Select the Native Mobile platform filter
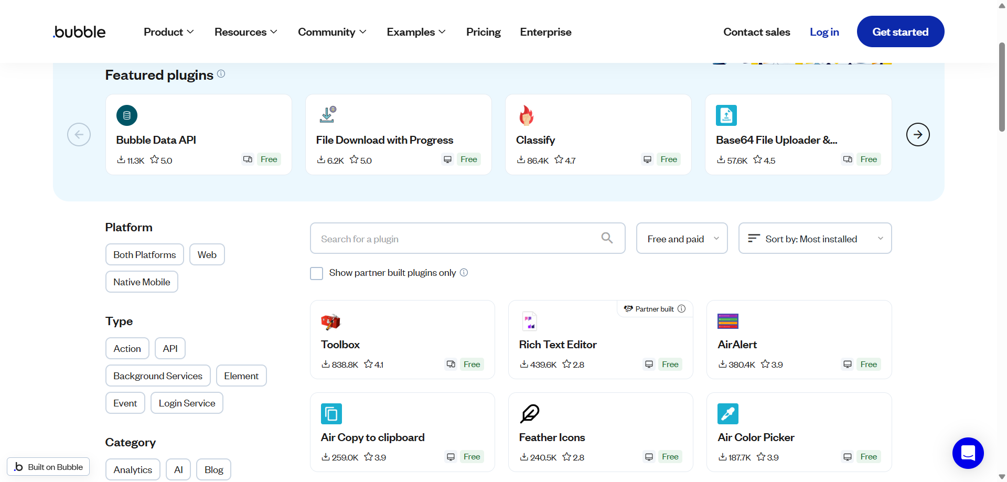This screenshot has height=482, width=1007. (142, 282)
